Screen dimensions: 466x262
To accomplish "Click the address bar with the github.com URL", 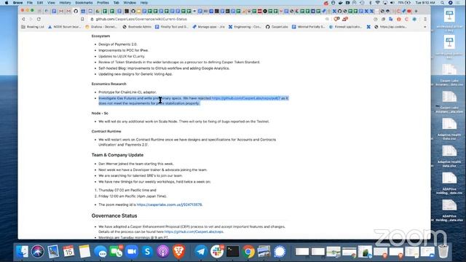I will click(208, 19).
